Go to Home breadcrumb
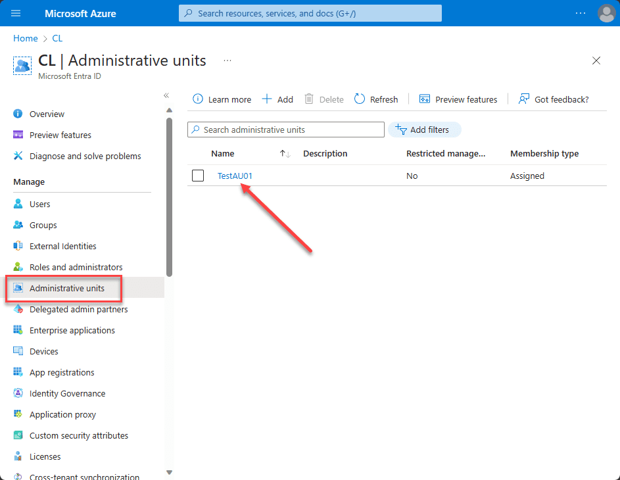This screenshot has height=480, width=620. point(25,38)
